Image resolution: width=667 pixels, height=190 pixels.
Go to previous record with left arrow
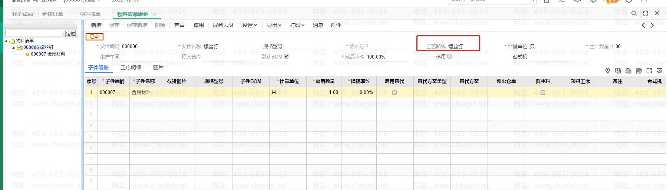click(643, 25)
